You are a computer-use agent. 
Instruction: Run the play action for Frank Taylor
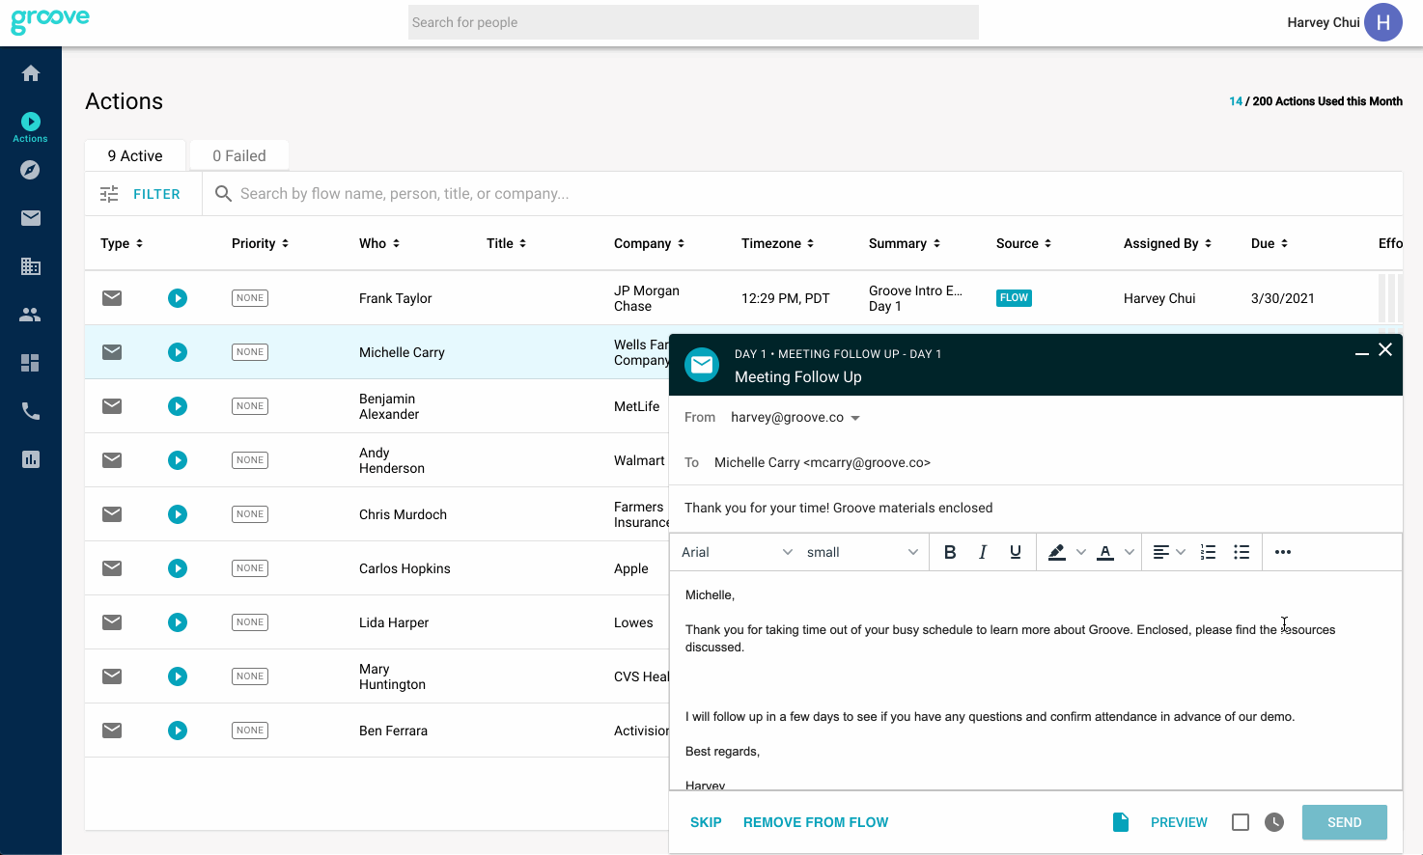[x=178, y=298]
